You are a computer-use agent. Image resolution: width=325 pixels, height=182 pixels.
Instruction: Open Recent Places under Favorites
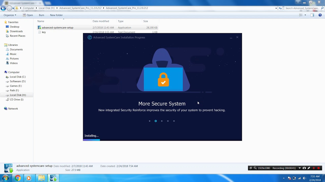point(18,36)
